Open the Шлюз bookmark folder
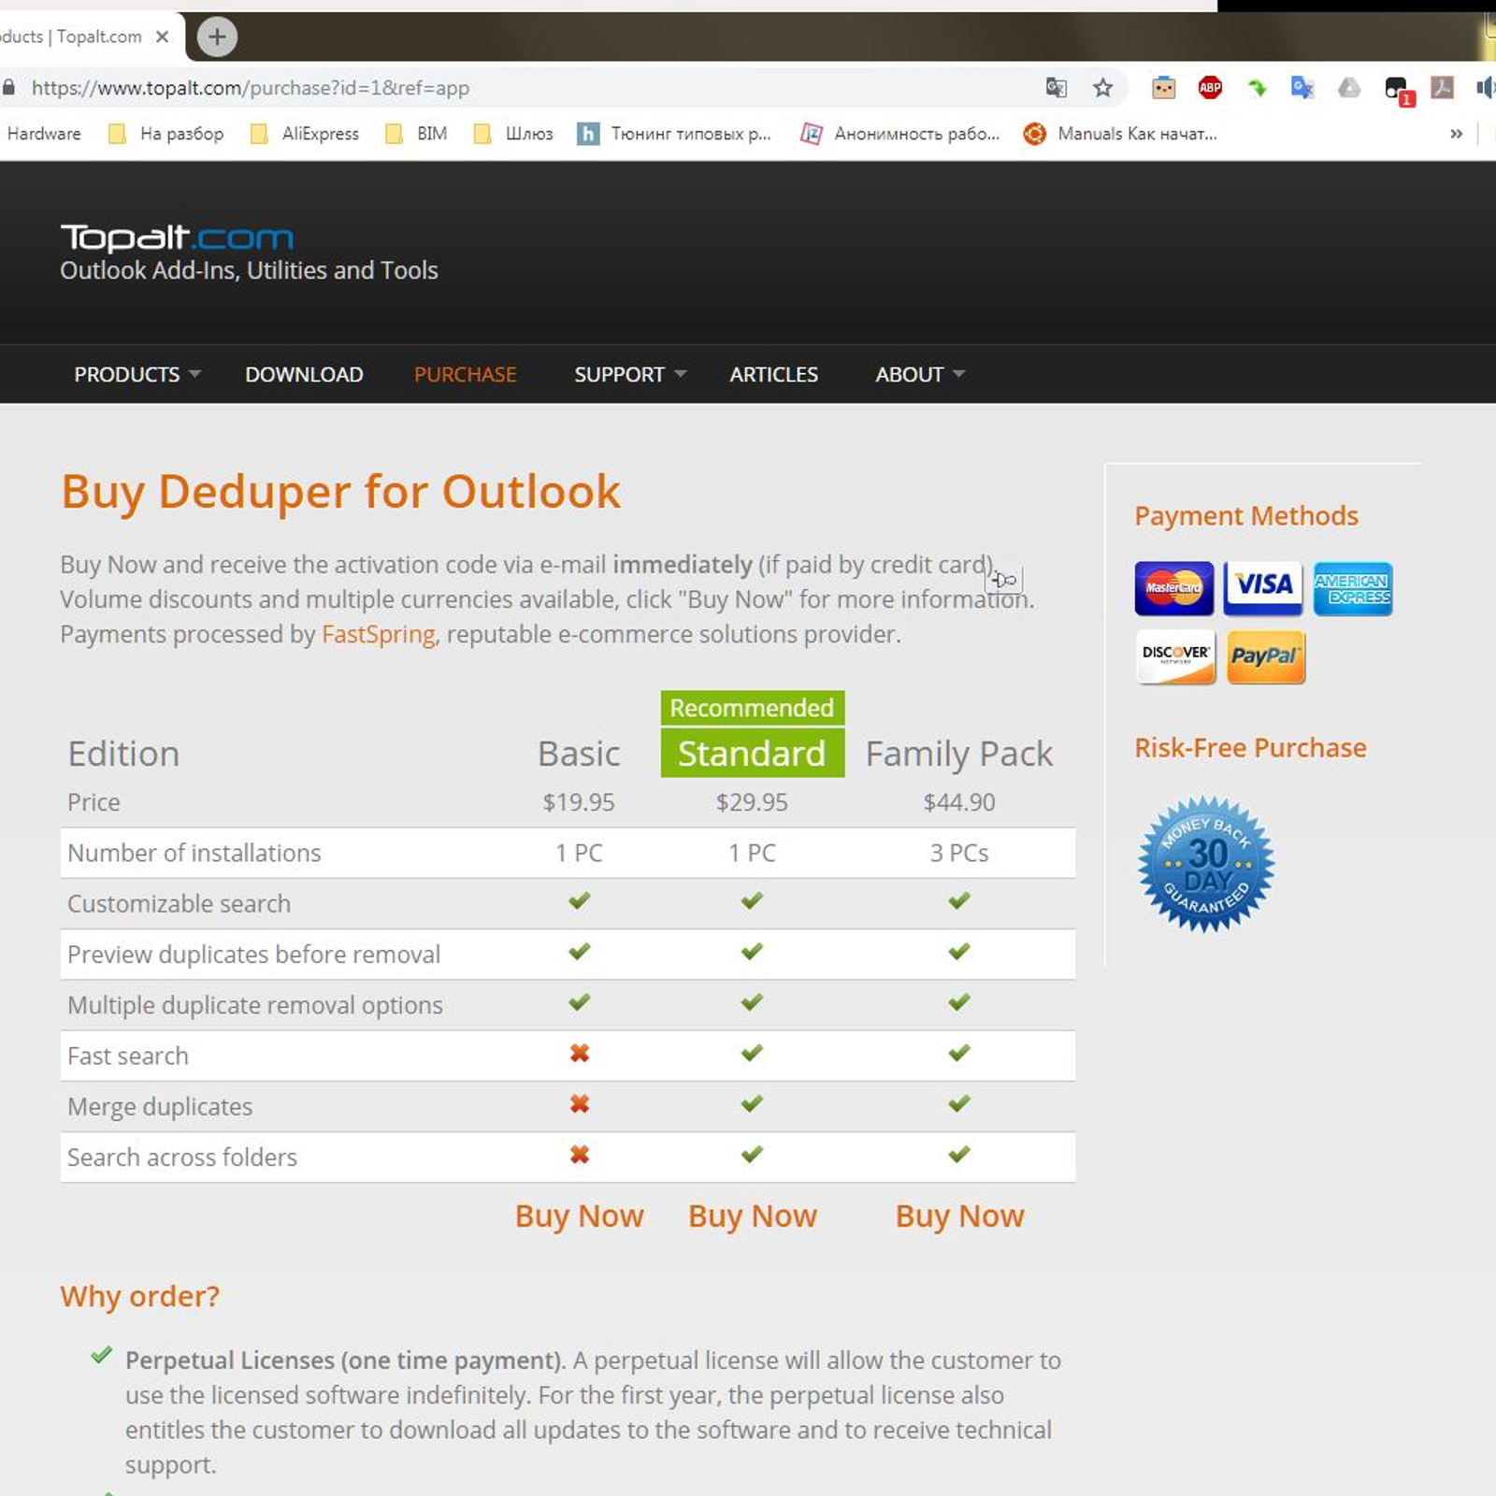This screenshot has height=1496, width=1496. point(513,134)
